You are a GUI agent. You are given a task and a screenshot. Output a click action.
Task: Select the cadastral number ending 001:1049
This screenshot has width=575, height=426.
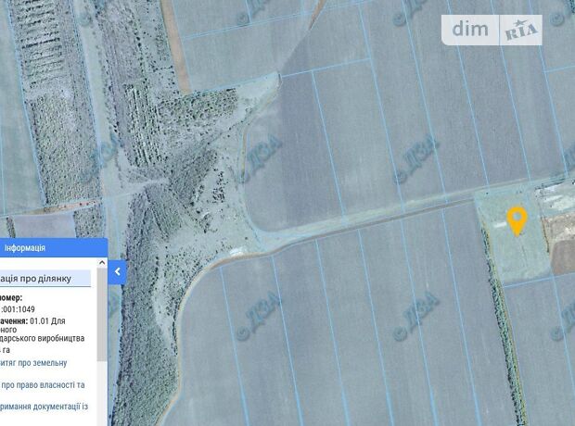tap(25, 309)
